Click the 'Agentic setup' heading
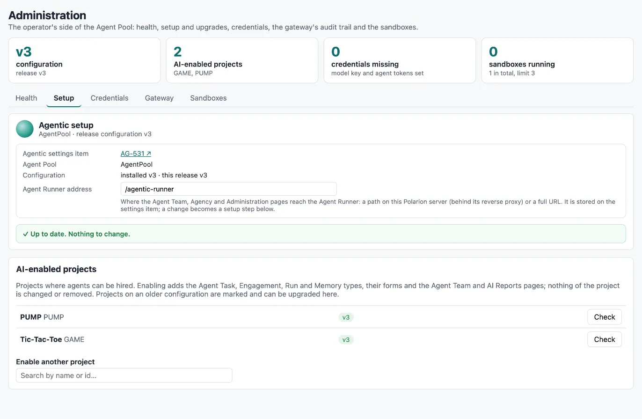 (x=66, y=125)
